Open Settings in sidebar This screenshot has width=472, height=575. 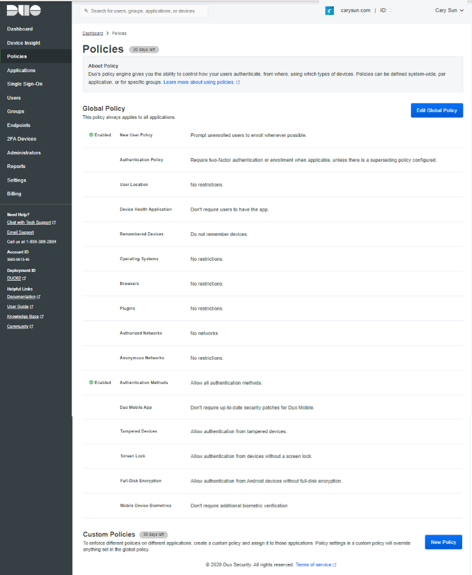coord(17,180)
